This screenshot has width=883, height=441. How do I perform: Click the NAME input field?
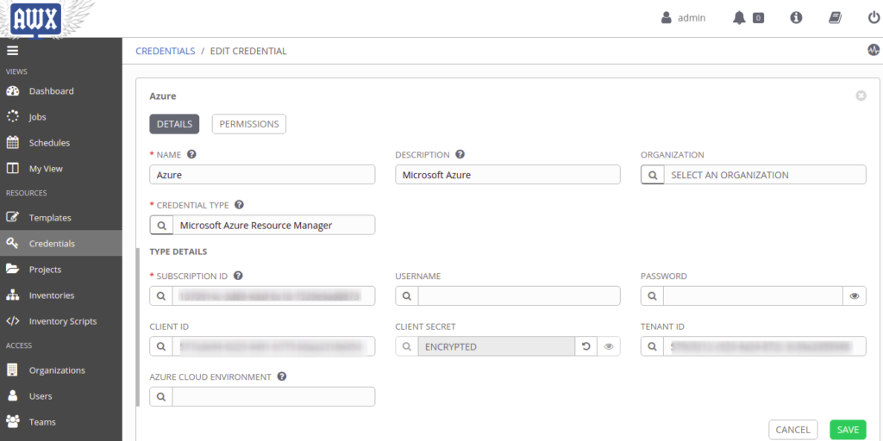(x=262, y=174)
